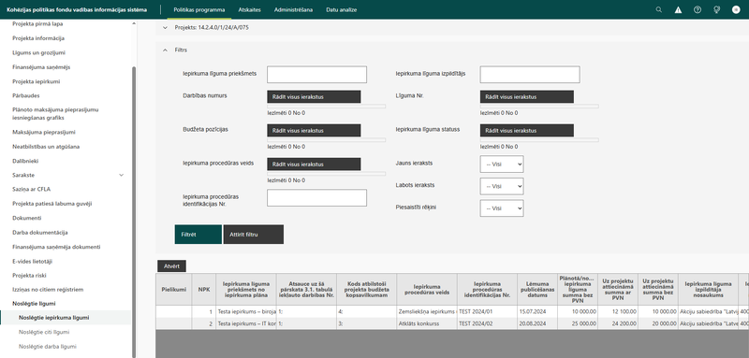749x358 pixels.
Task: Click the Atvērt button above the table
Action: click(x=171, y=266)
